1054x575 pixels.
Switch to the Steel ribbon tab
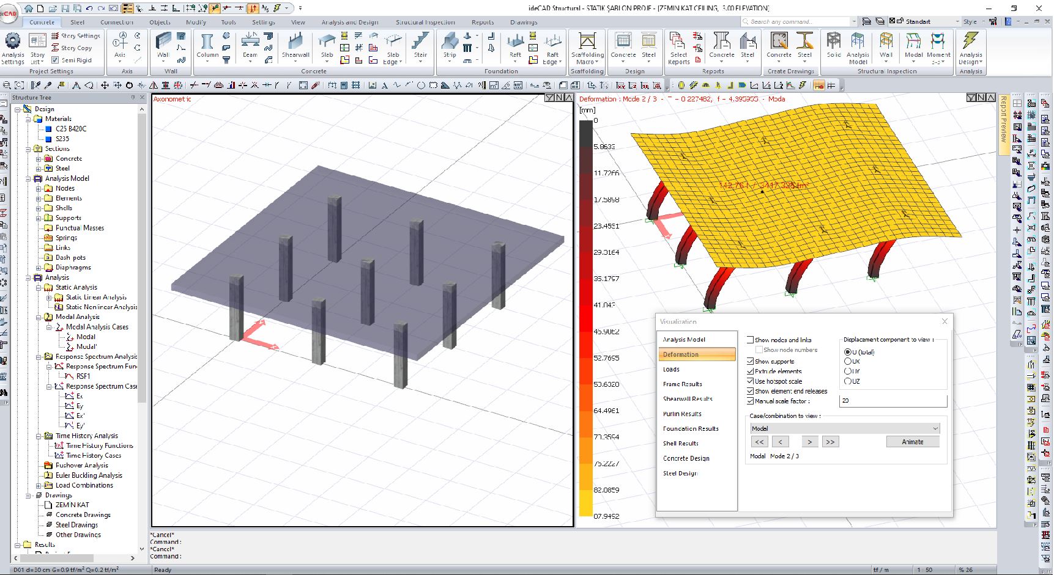77,21
